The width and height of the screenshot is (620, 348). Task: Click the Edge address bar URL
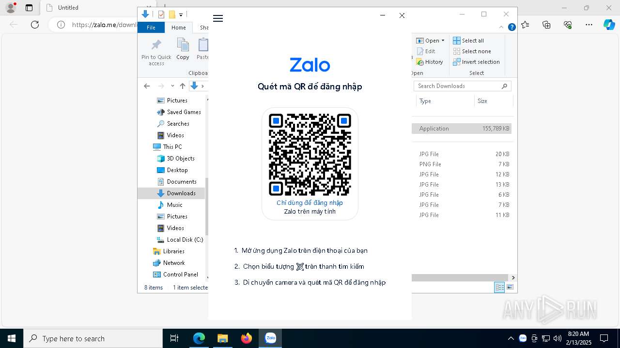104,25
